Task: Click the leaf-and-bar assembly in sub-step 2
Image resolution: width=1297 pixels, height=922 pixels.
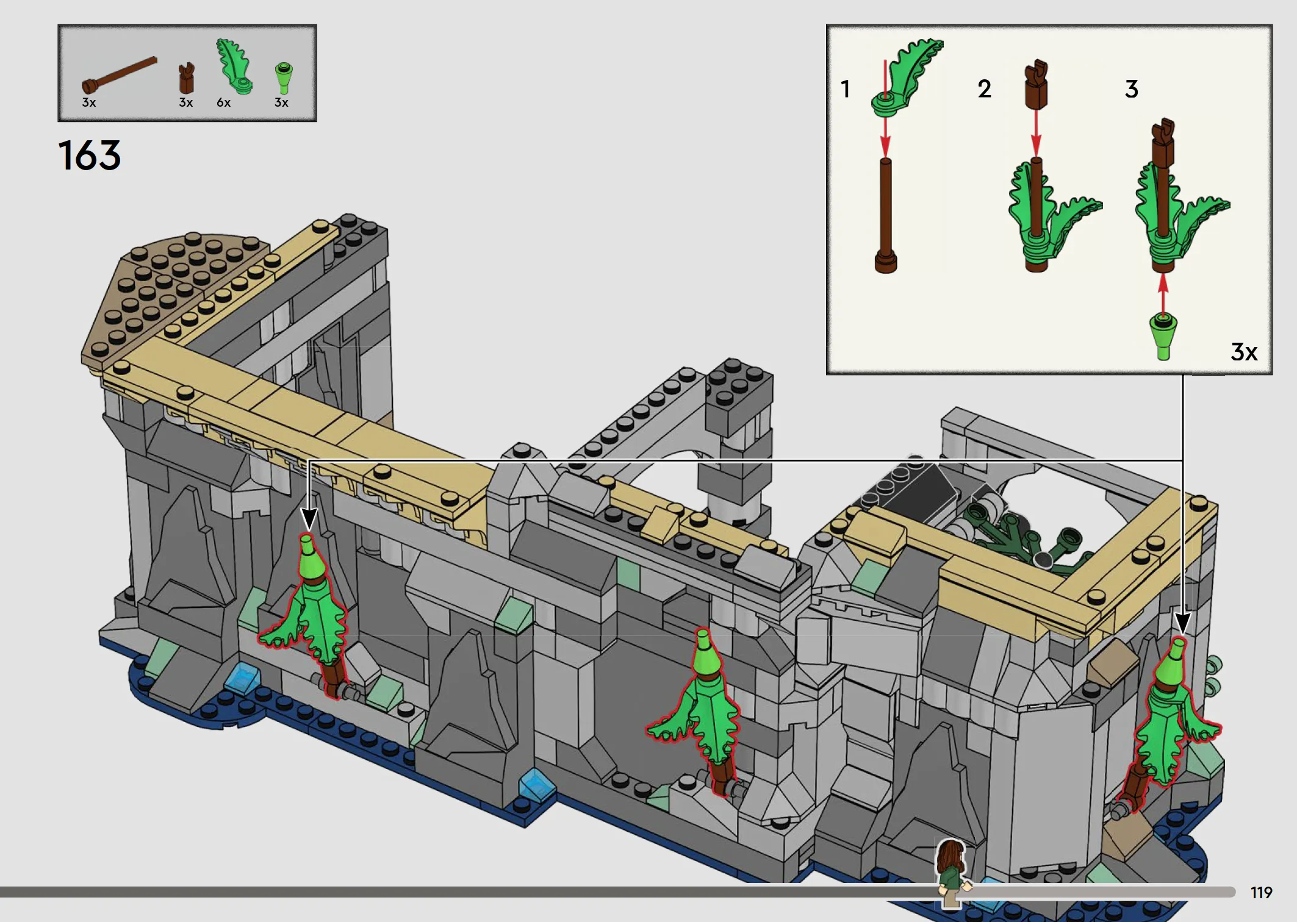Action: [1054, 215]
